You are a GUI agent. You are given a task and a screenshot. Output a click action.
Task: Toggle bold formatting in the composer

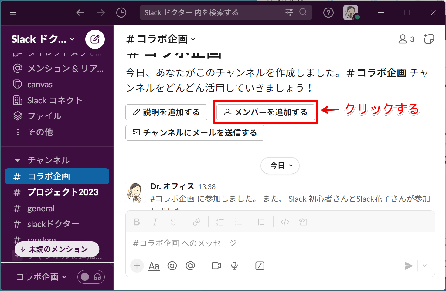point(137,222)
